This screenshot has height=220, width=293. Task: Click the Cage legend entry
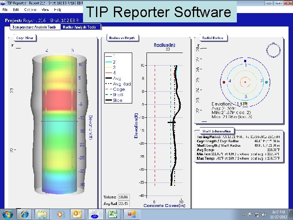point(115,89)
